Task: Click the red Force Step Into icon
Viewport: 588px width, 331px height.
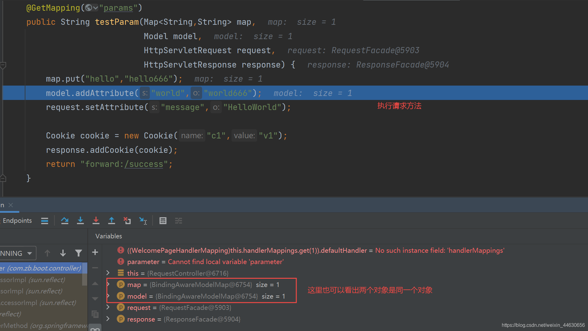Action: pyautogui.click(x=96, y=221)
